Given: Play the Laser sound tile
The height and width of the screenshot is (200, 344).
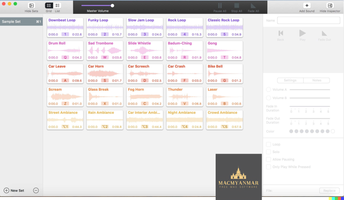Looking at the screenshot, I should point(224,97).
